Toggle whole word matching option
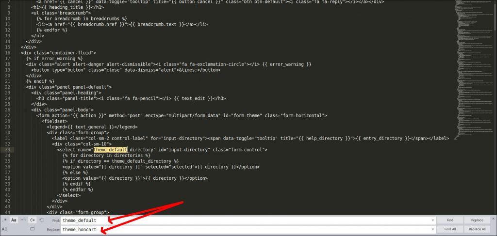This screenshot has height=236, width=497. (23, 220)
